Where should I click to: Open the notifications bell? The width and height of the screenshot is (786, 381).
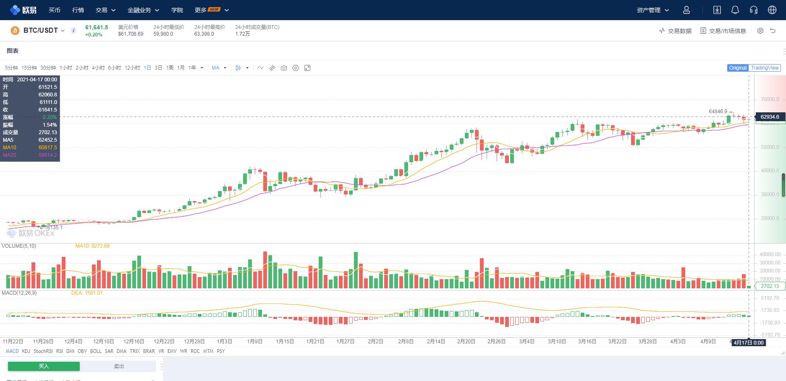pyautogui.click(x=735, y=10)
